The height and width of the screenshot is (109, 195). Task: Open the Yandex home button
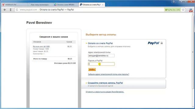click(x=11, y=10)
